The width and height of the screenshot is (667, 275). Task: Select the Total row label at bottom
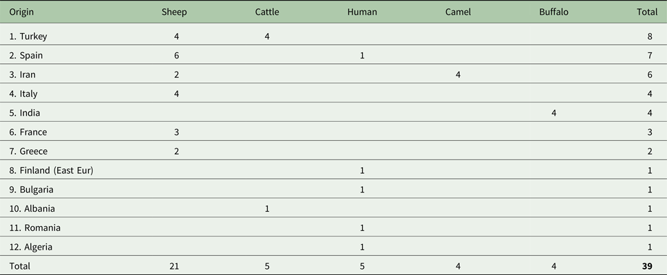point(20,265)
